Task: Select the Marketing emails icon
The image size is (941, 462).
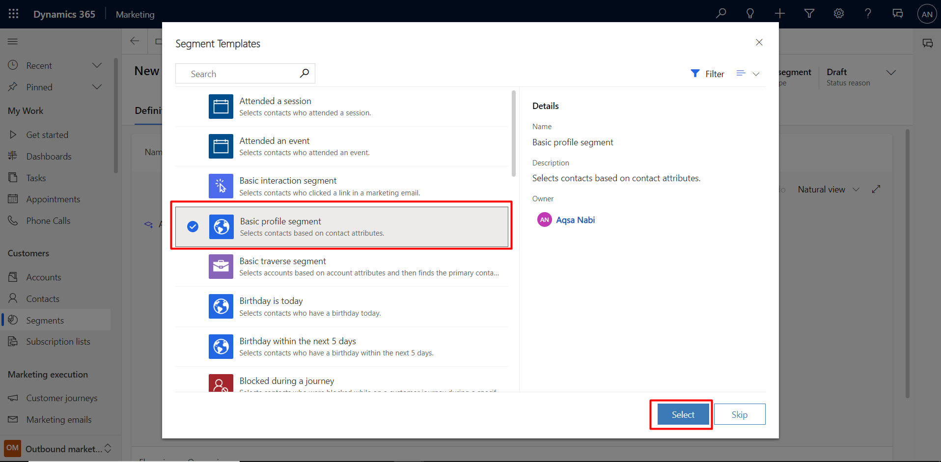Action: tap(13, 419)
